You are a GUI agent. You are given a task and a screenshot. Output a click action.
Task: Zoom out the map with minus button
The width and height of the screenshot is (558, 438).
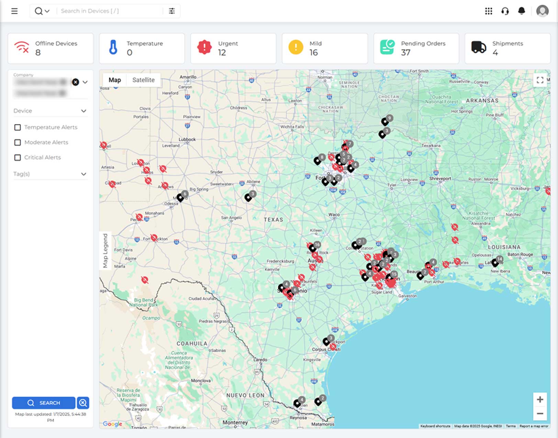[x=540, y=414]
